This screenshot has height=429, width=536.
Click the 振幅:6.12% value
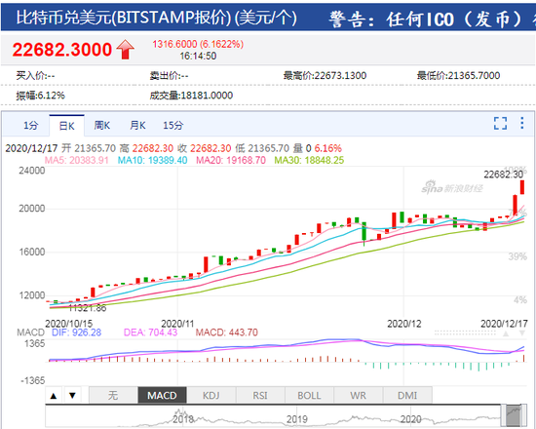[x=40, y=96]
